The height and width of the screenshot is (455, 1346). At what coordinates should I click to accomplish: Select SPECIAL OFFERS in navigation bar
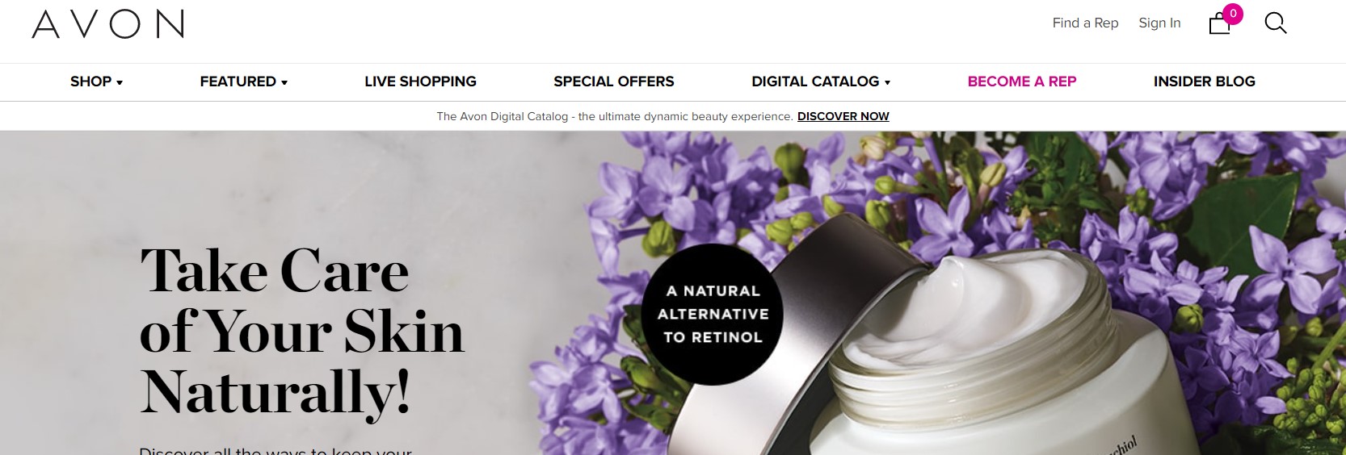[x=613, y=81]
